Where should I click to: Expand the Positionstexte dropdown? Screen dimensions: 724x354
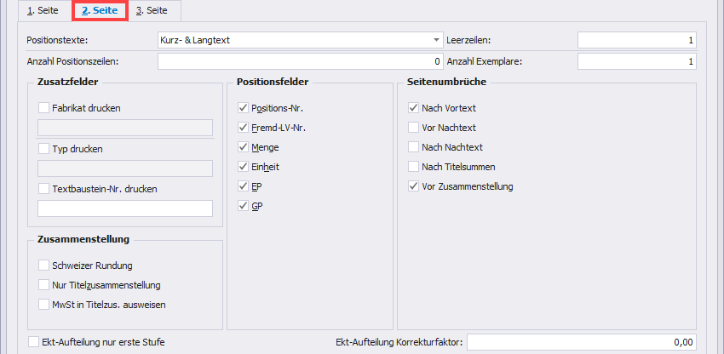(x=435, y=40)
